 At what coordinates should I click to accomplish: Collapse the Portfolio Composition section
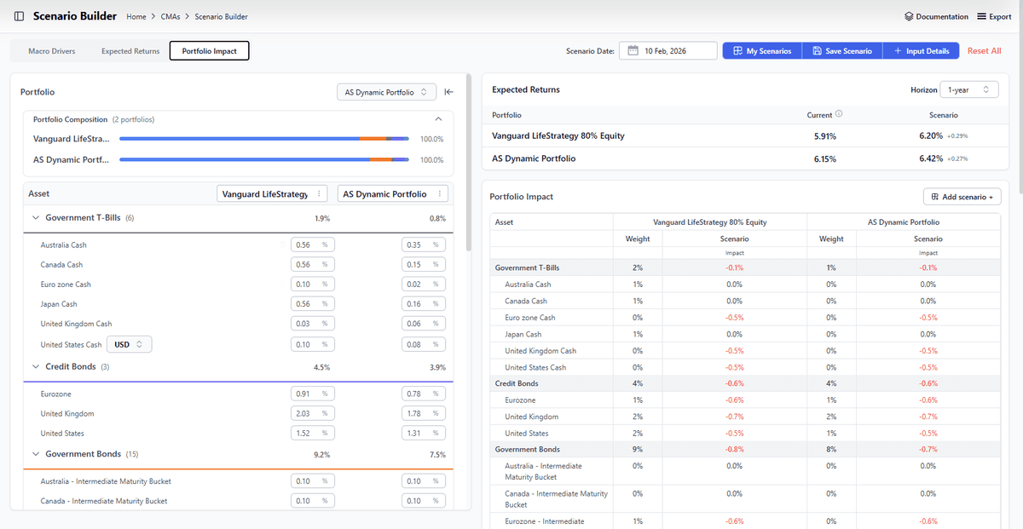click(x=439, y=119)
